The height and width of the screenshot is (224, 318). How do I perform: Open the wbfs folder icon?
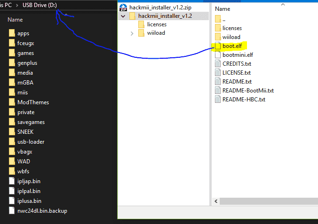coord(12,171)
